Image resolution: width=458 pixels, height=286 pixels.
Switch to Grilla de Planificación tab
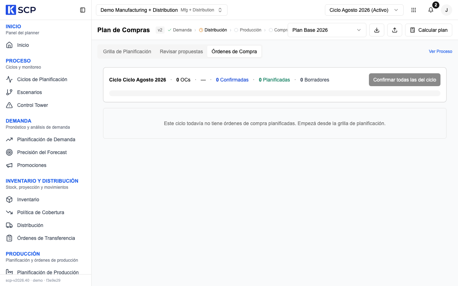127,51
